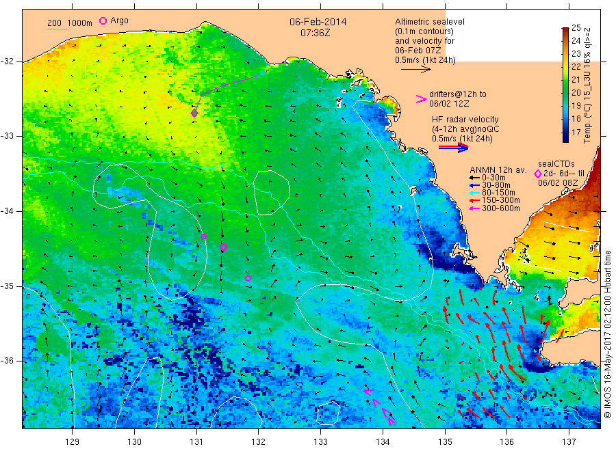Click the colorbar tick value 17
This screenshot has width=616, height=451.
click(x=576, y=132)
